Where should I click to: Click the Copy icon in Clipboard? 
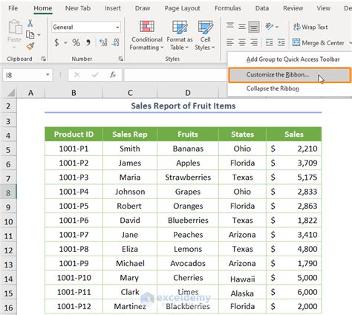30,35
